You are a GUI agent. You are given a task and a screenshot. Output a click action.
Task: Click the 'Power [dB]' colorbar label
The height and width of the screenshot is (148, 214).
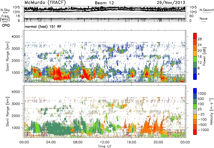pyautogui.click(x=204, y=56)
